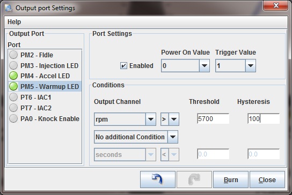The height and width of the screenshot is (195, 292).
Task: Select PT6 - IAC1 port label
Action: click(x=36, y=97)
